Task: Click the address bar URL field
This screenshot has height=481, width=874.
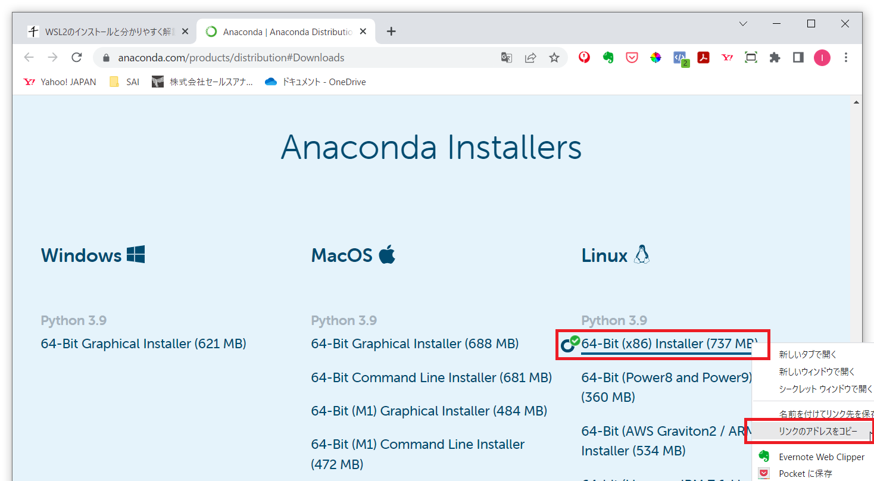Action: point(298,58)
